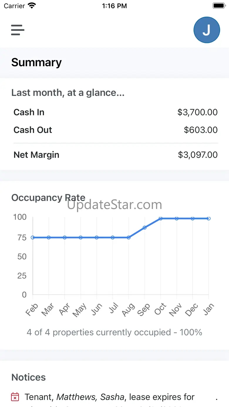Tap the status bar clock
The width and height of the screenshot is (229, 407).
point(114,6)
